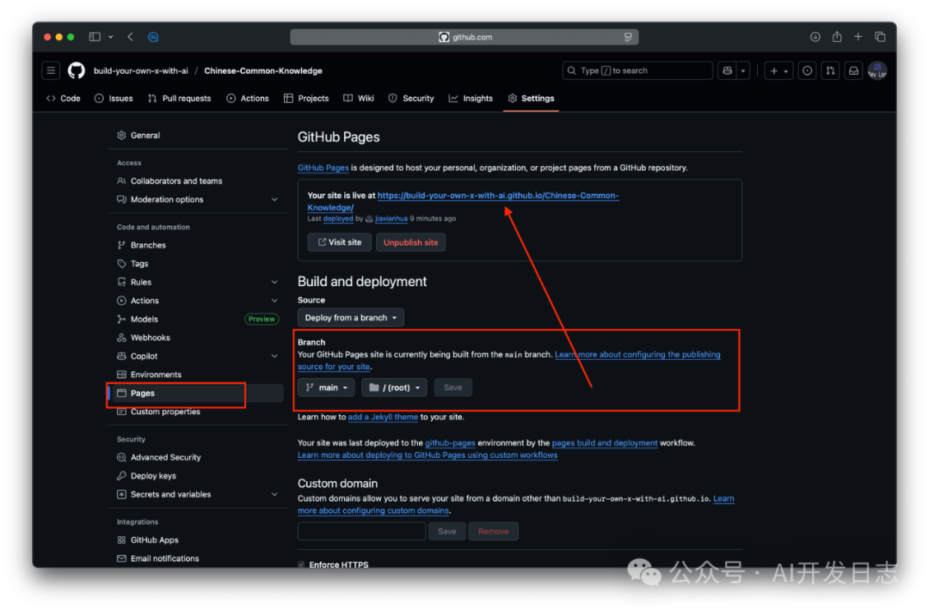Open the Projects tab
Image resolution: width=929 pixels, height=610 pixels.
pyautogui.click(x=306, y=99)
